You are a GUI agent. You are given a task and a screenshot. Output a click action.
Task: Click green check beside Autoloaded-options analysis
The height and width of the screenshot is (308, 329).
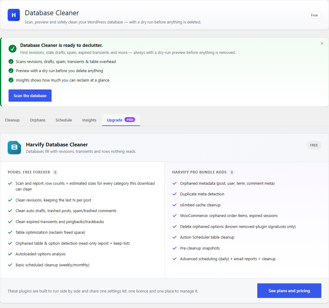point(10,254)
